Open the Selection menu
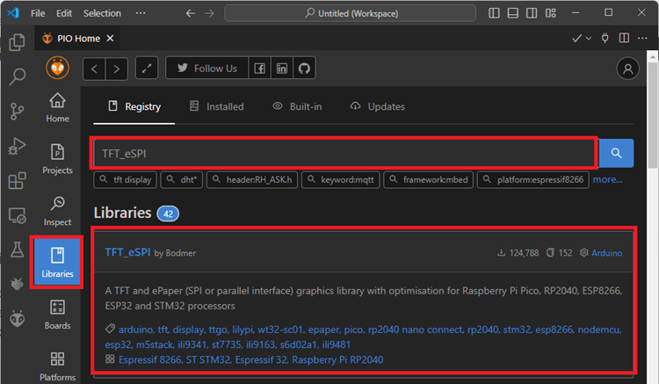This screenshot has height=384, width=659. (x=102, y=13)
